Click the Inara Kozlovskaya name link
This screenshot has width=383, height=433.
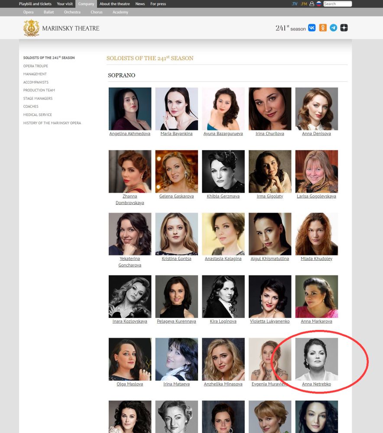click(130, 321)
